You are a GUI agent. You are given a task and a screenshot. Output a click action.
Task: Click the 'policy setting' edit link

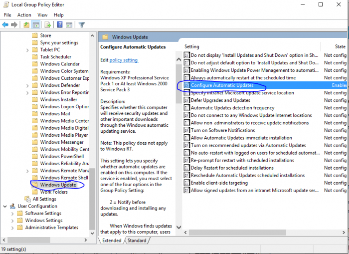tap(124, 60)
